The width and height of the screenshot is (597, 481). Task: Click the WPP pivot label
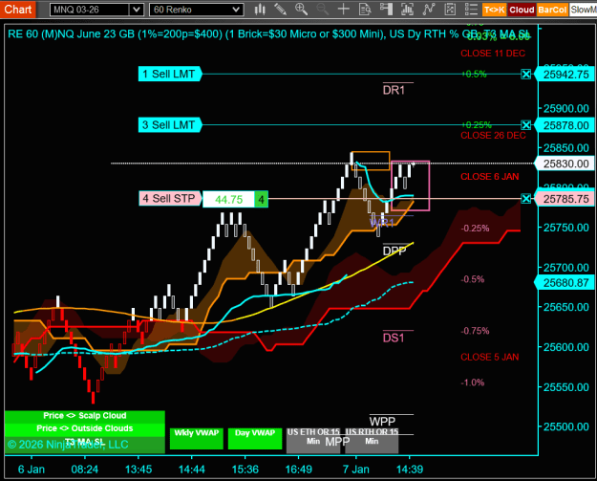point(382,422)
